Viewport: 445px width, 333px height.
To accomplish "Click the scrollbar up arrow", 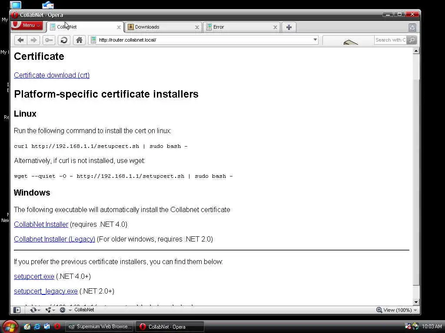I will [x=416, y=51].
